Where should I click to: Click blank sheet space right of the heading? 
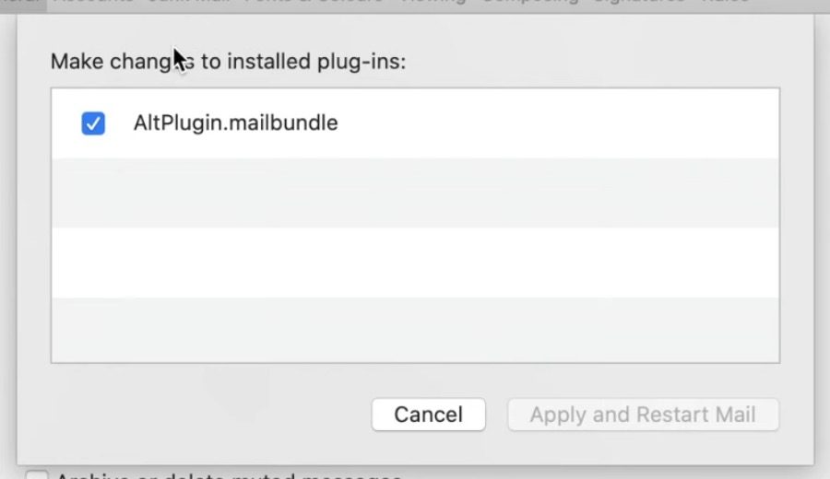pyautogui.click(x=599, y=62)
